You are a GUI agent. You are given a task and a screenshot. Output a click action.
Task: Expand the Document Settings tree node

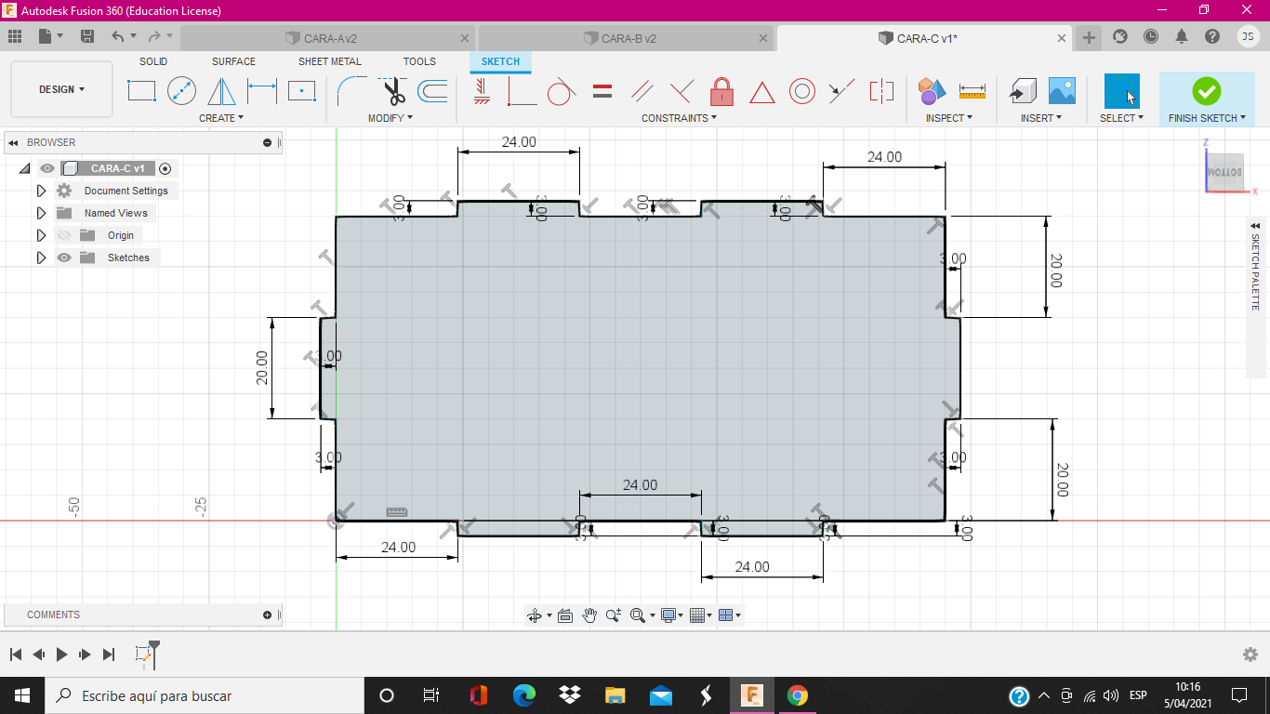tap(41, 191)
